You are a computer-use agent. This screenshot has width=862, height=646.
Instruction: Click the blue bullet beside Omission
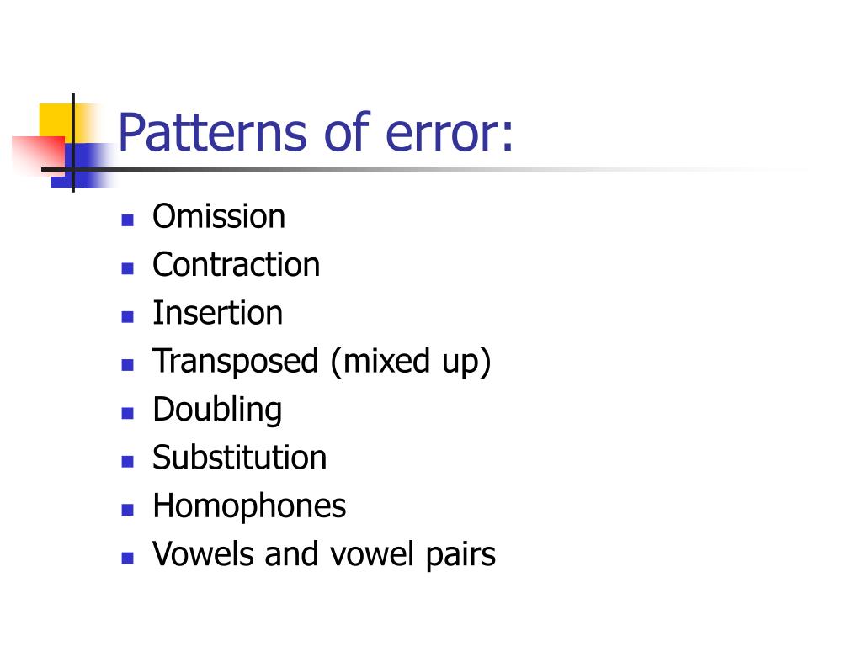pyautogui.click(x=128, y=220)
